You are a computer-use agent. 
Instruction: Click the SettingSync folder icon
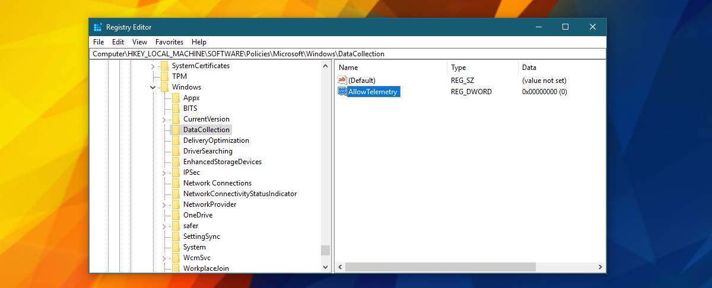[x=176, y=236]
